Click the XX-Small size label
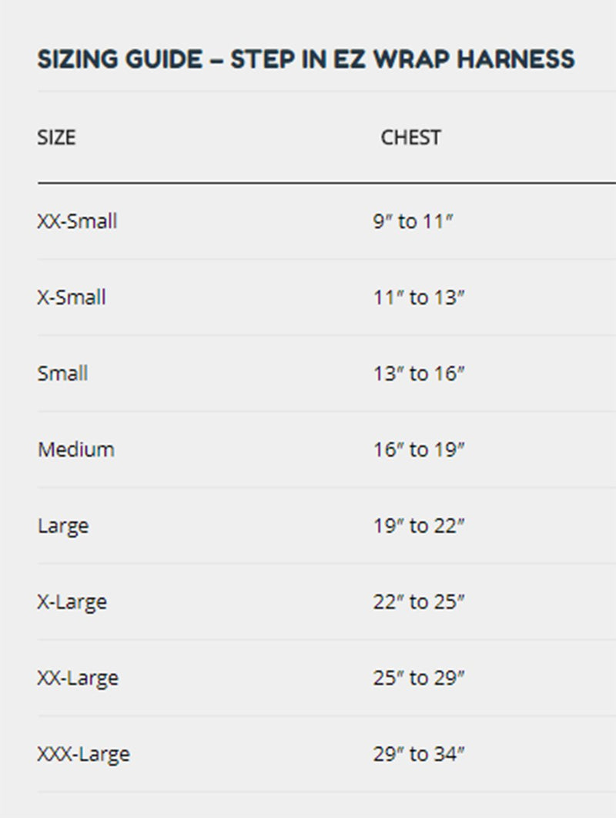 tap(77, 221)
